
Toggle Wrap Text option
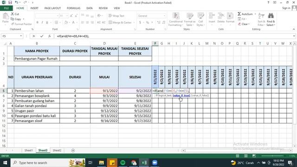point(116,16)
